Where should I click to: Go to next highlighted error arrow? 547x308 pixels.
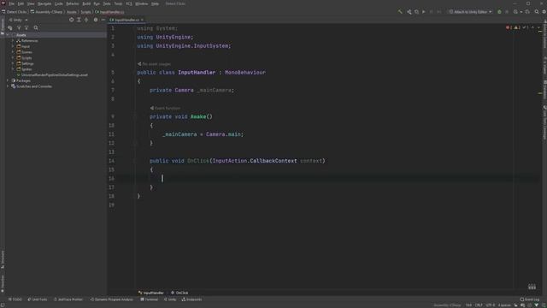pyautogui.click(x=538, y=27)
